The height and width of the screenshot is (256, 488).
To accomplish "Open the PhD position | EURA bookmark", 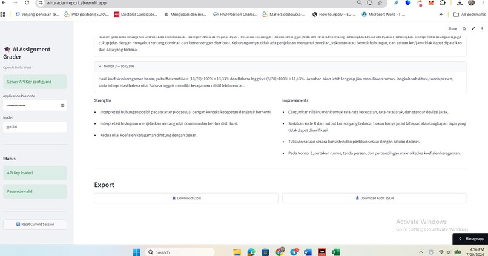I will [x=87, y=15].
